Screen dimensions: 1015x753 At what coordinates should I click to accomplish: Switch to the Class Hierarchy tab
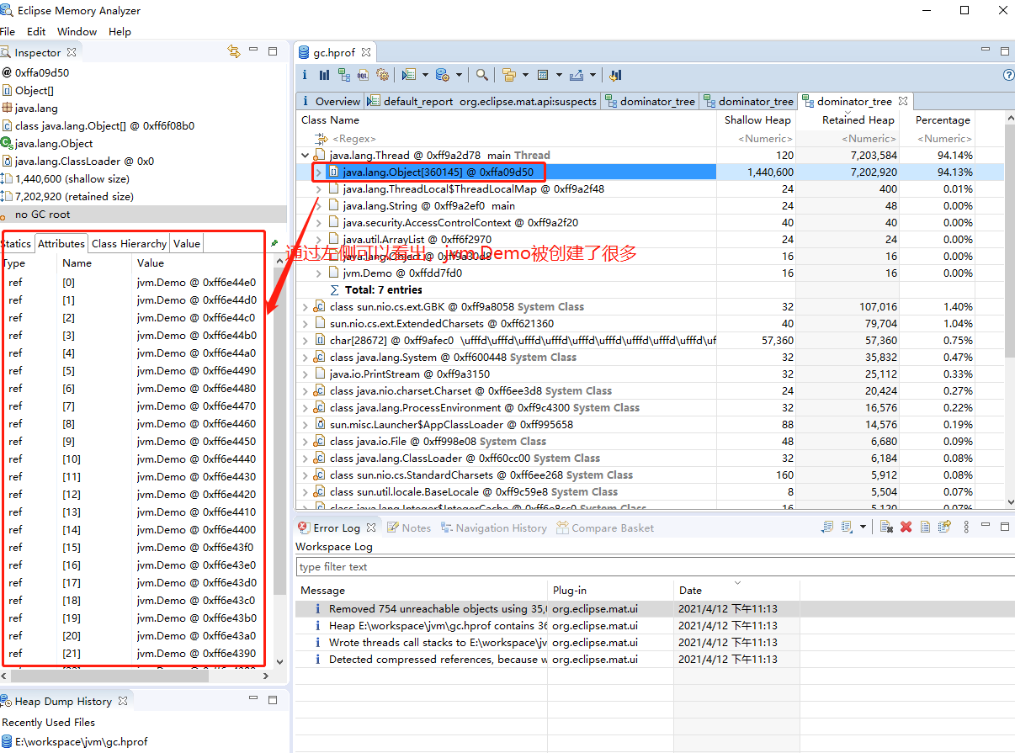129,243
